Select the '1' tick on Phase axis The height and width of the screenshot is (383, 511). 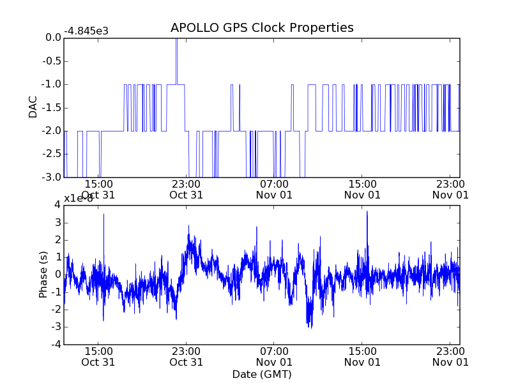pyautogui.click(x=57, y=257)
